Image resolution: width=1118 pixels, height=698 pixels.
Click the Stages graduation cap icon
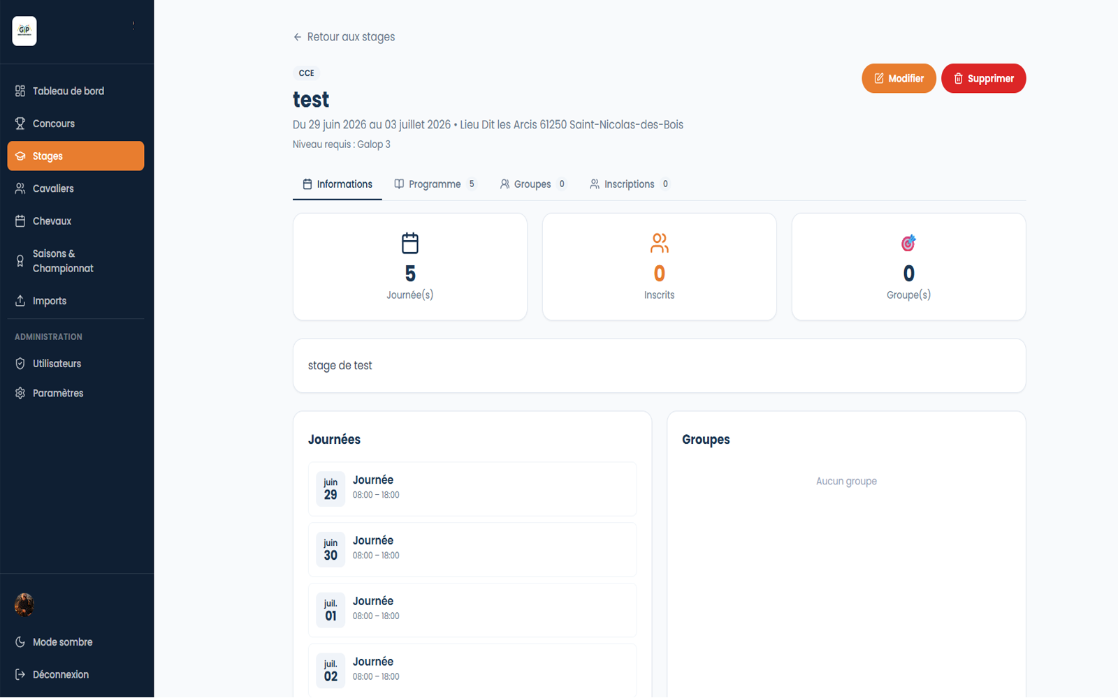pyautogui.click(x=20, y=156)
